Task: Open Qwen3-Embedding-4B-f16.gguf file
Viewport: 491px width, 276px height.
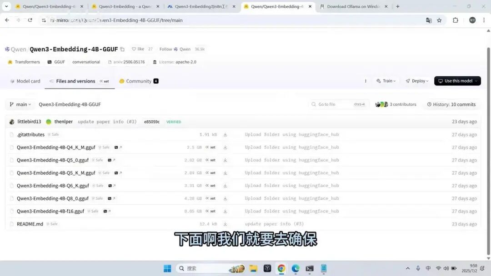Action: pyautogui.click(x=50, y=211)
